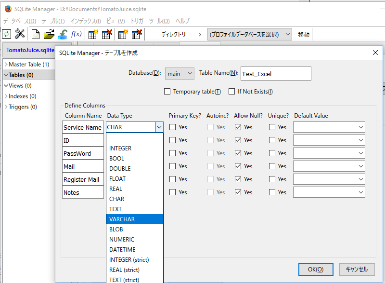Select VARCHAR from the data type list
The height and width of the screenshot is (283, 385).
coord(135,219)
